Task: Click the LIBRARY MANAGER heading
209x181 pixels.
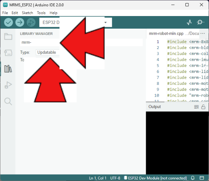Action: coord(36,34)
